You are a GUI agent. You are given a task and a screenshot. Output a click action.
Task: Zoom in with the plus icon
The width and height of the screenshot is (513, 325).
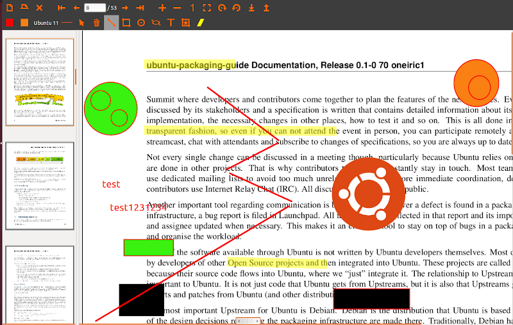pyautogui.click(x=162, y=8)
